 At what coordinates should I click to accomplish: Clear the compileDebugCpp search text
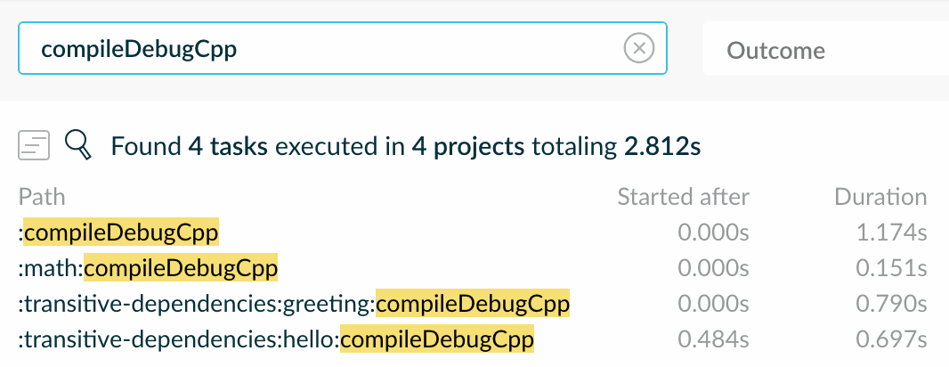point(638,48)
